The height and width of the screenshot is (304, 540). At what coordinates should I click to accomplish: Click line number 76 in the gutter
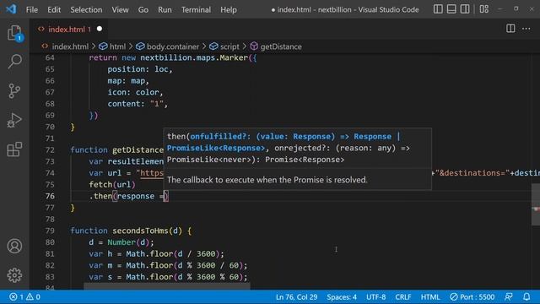50,196
